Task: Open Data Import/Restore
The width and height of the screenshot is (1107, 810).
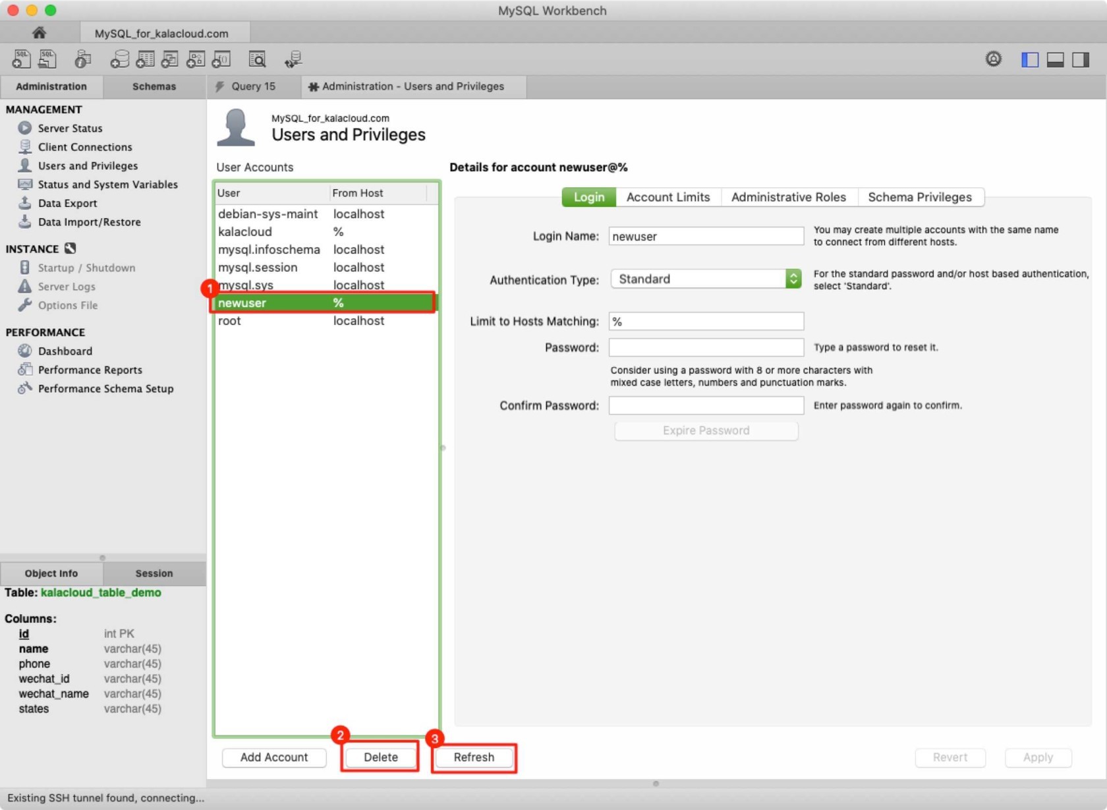Action: click(x=89, y=222)
